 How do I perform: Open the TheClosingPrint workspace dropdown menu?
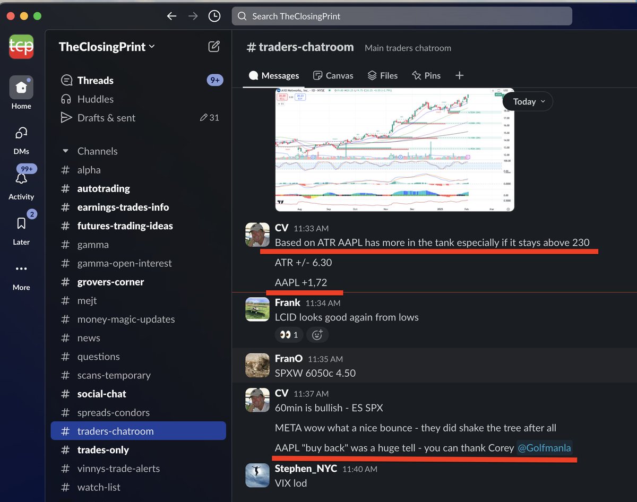[x=107, y=47]
